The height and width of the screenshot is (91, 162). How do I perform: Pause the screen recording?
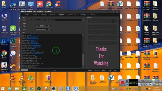(127, 84)
